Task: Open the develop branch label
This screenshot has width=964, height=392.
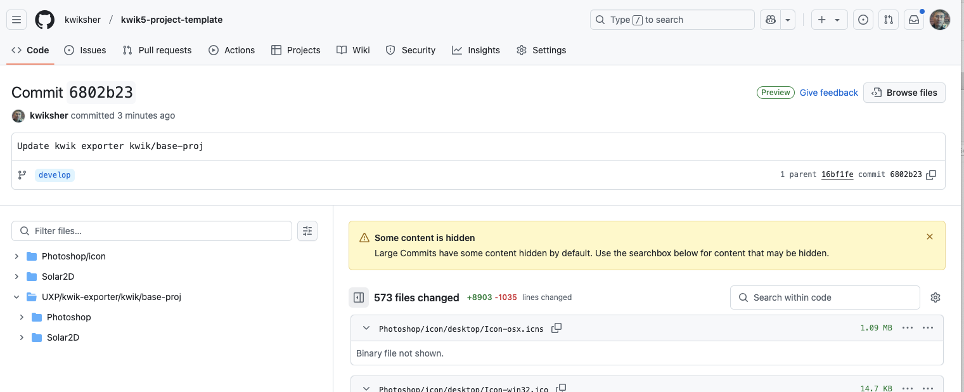Action: (55, 175)
